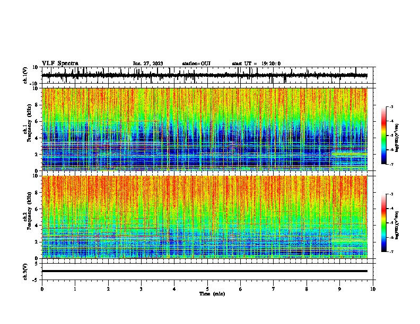Click the log(PSD) label beside ch.1 color bar

tap(397, 138)
